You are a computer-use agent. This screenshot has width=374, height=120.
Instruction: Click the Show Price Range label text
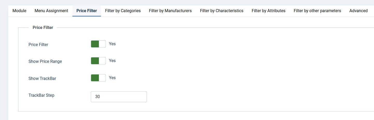click(x=45, y=62)
